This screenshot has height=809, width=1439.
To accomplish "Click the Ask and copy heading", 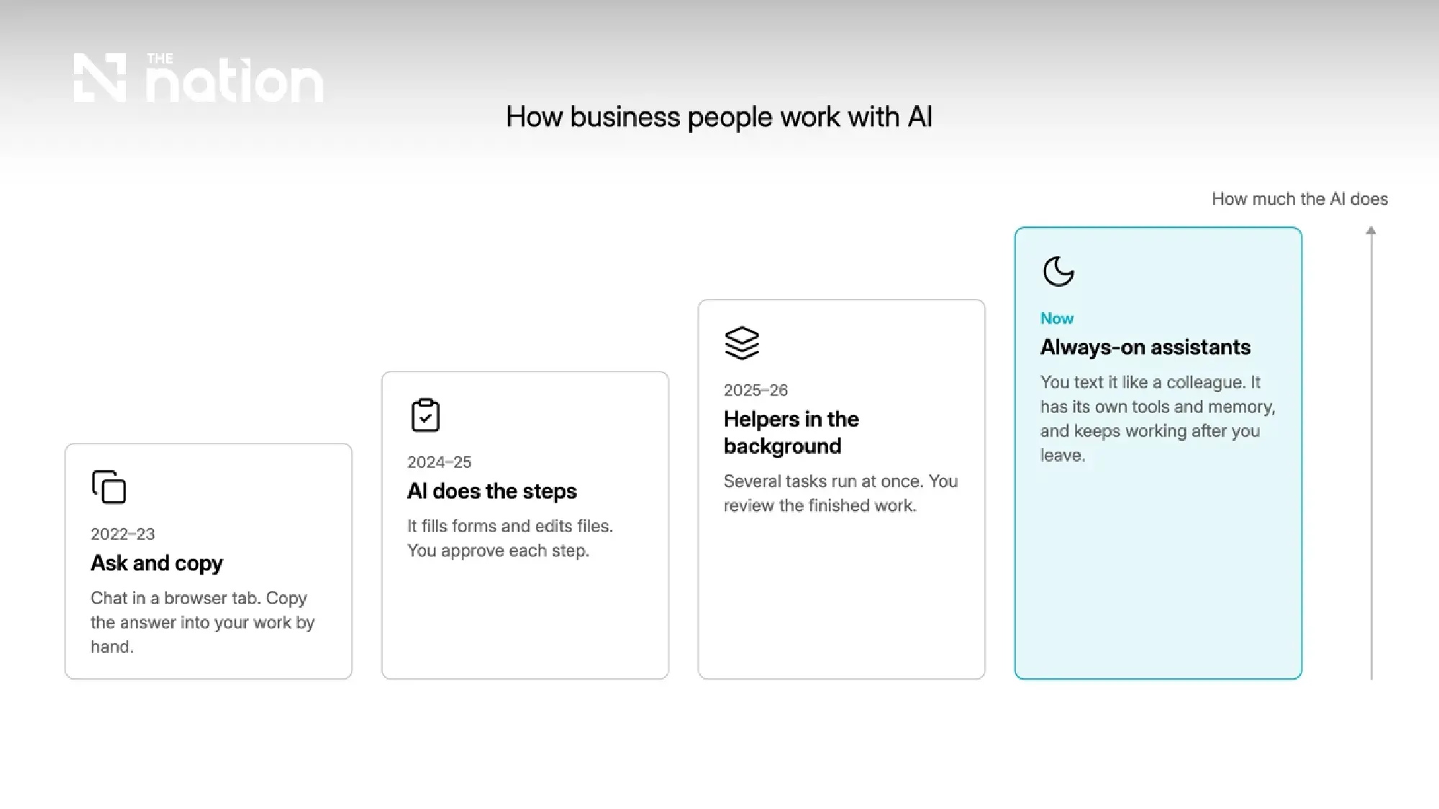I will click(157, 563).
